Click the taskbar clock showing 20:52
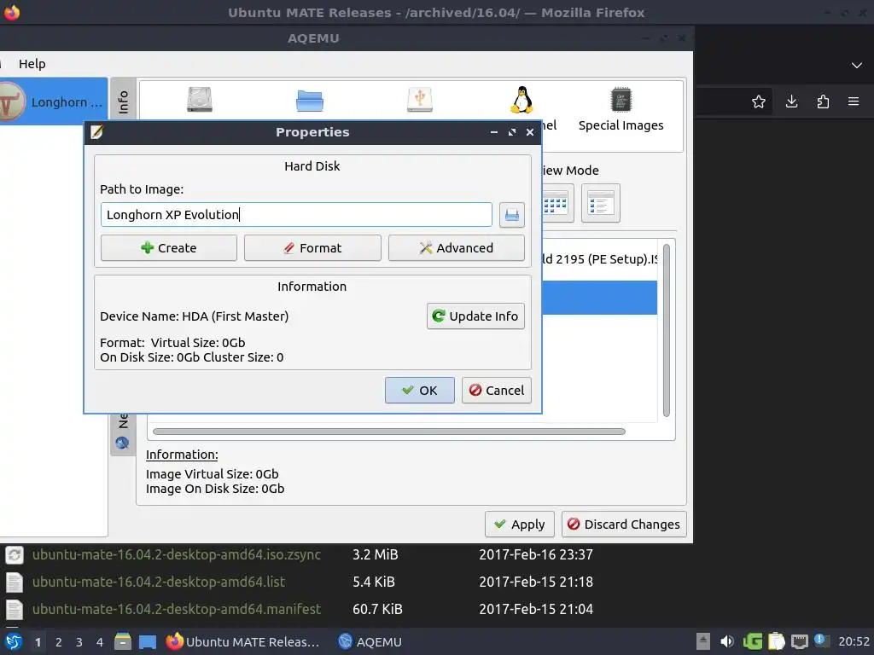The width and height of the screenshot is (874, 655). coord(854,641)
